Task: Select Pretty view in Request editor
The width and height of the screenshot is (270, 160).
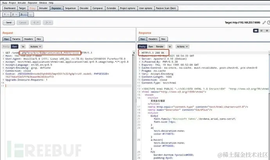Action: (x=6, y=47)
